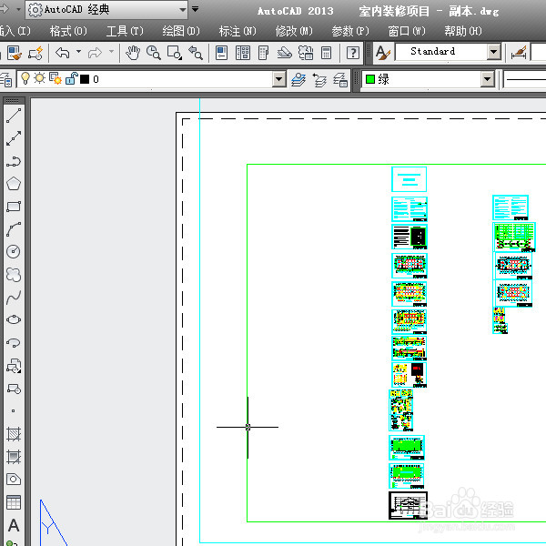Click the Help question mark icon

click(353, 53)
